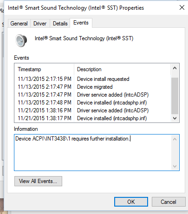Click the speaker device icon
The image size is (188, 214).
(21, 41)
